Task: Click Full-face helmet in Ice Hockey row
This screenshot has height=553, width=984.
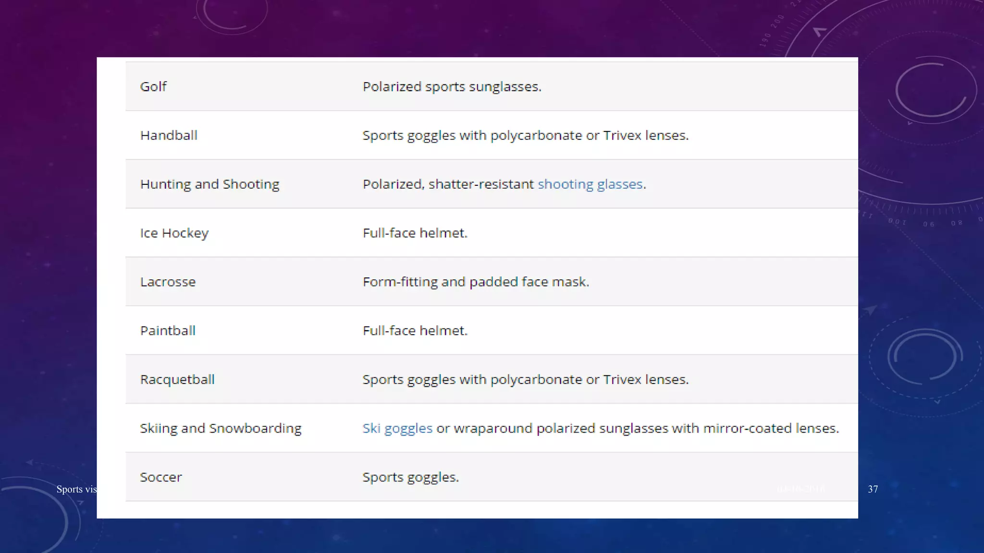Action: [415, 233]
